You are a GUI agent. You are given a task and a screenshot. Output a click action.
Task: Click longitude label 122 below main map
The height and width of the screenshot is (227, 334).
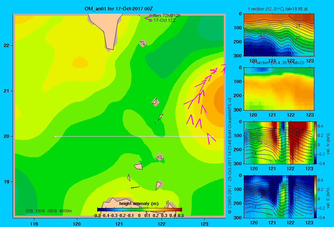tap(162, 224)
